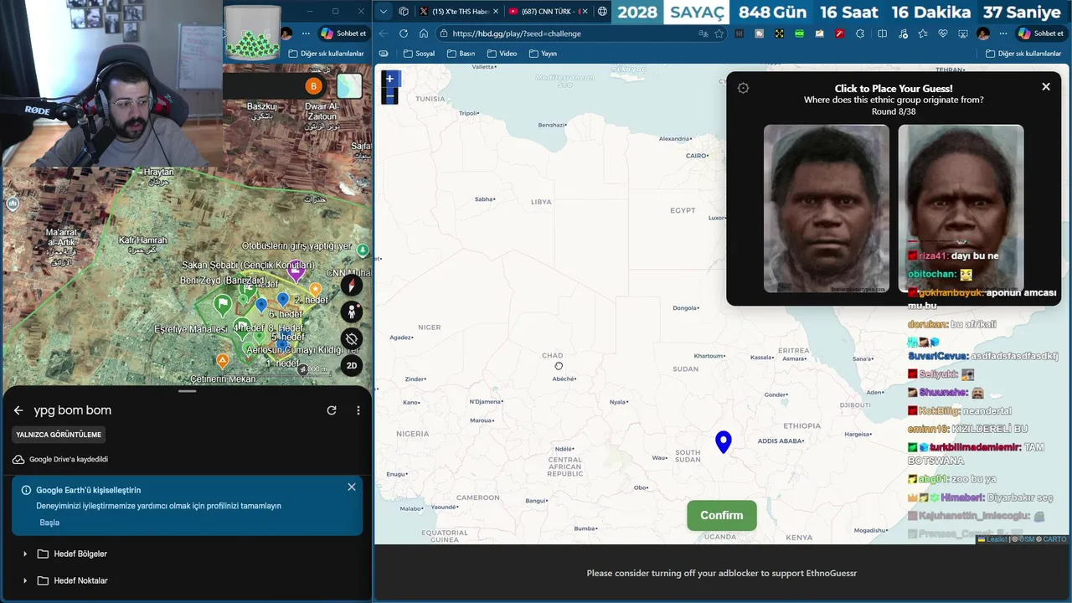Grab the panel handle above ypg bom bom
The width and height of the screenshot is (1072, 603).
click(187, 391)
